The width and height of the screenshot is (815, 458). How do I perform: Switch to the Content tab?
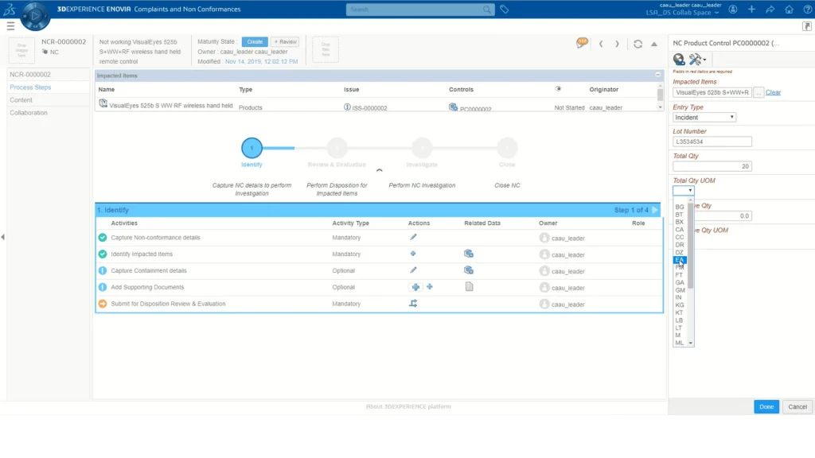click(21, 100)
